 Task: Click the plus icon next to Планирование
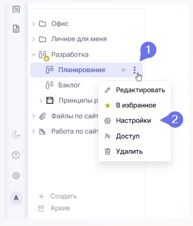click(123, 70)
